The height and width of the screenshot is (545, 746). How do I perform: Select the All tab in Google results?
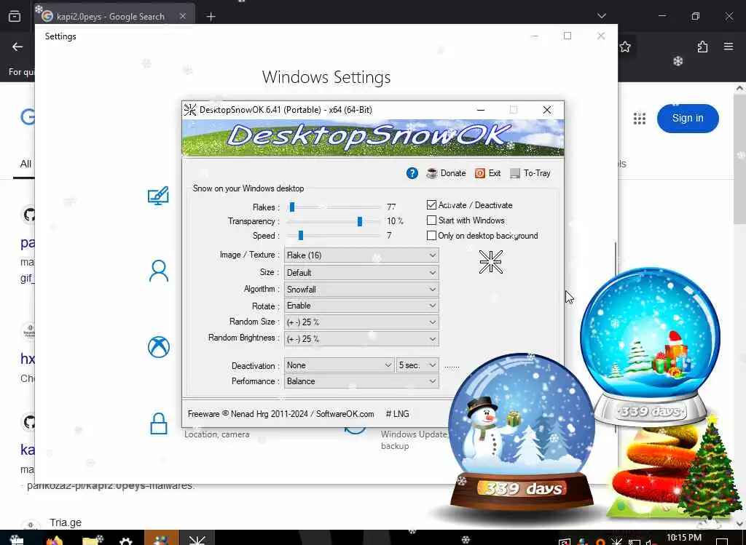pyautogui.click(x=25, y=164)
